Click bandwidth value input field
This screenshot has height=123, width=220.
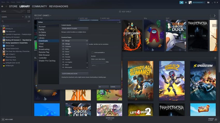[x=98, y=62]
